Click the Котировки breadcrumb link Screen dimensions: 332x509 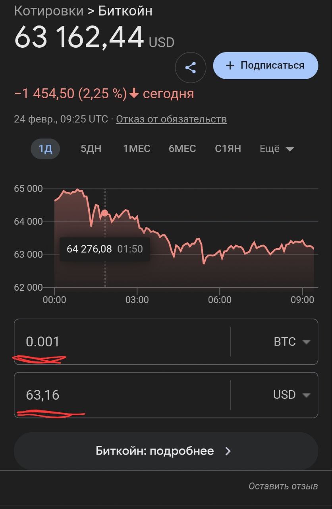pos(49,11)
